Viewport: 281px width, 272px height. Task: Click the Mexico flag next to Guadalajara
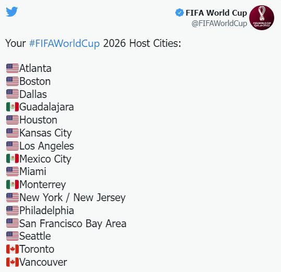click(13, 107)
